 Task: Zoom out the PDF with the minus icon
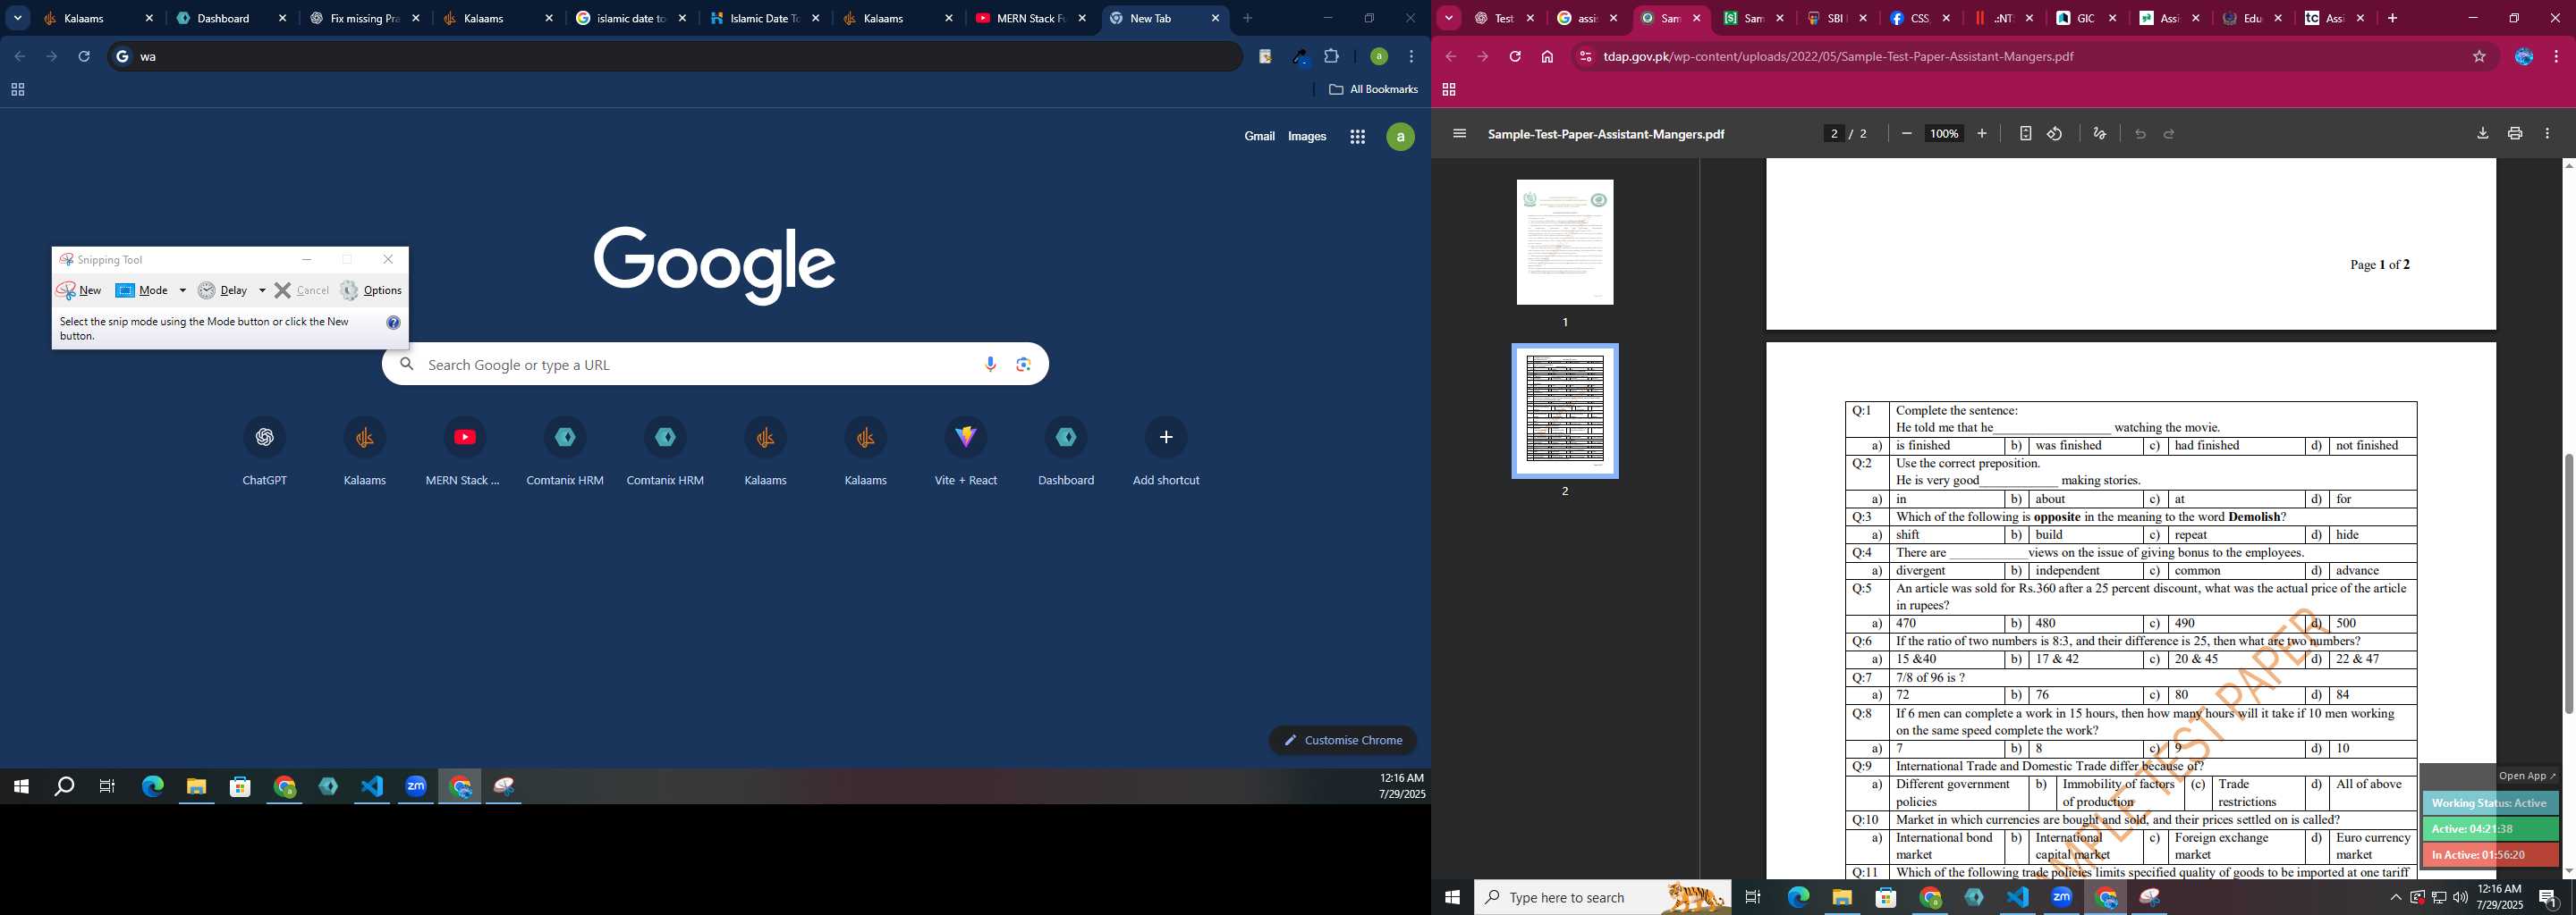[x=1907, y=134]
